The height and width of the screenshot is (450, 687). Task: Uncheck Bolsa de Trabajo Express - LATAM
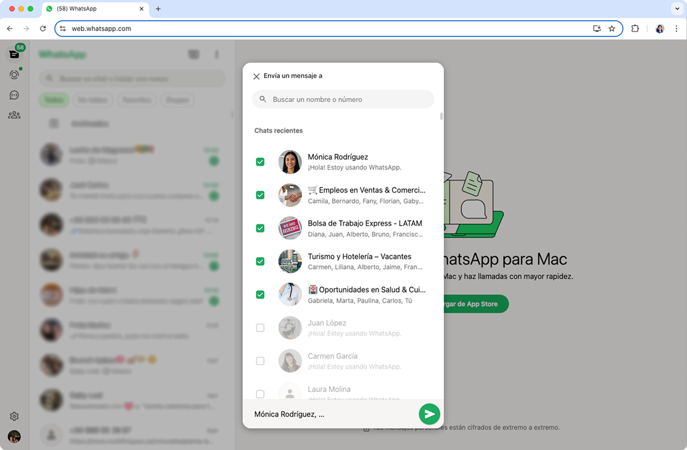(x=260, y=228)
